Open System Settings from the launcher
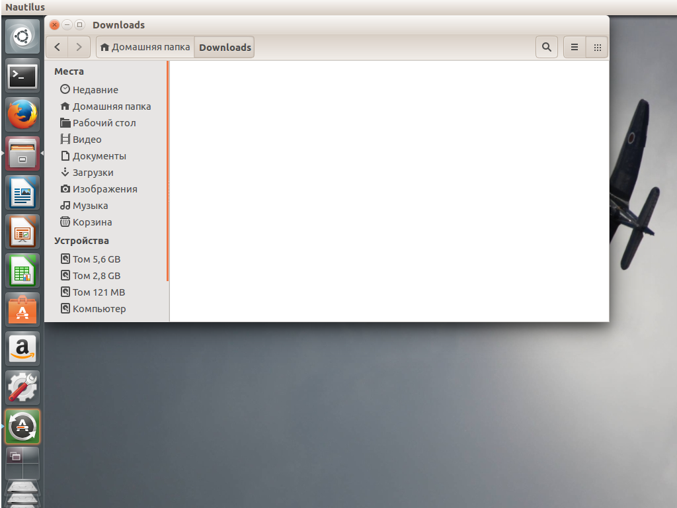Viewport: 677px width, 508px height. point(22,388)
